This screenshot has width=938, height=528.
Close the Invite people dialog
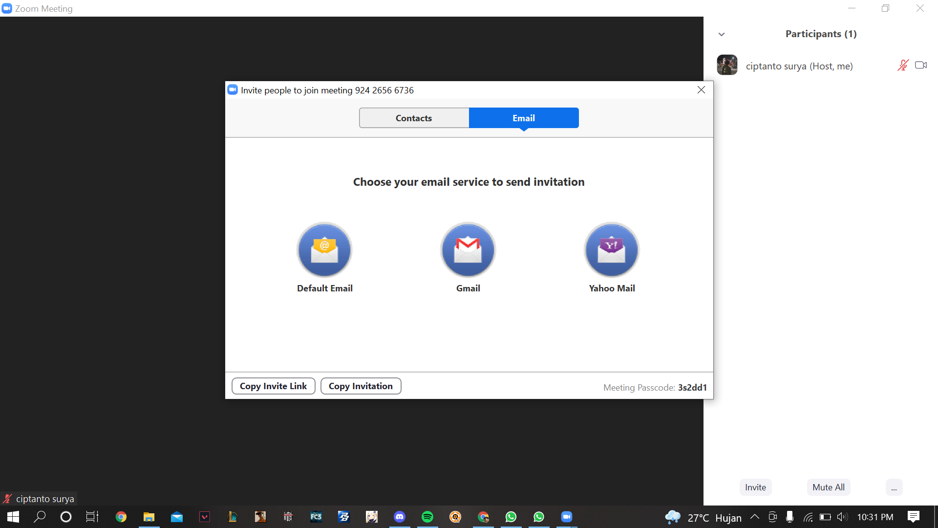click(701, 90)
